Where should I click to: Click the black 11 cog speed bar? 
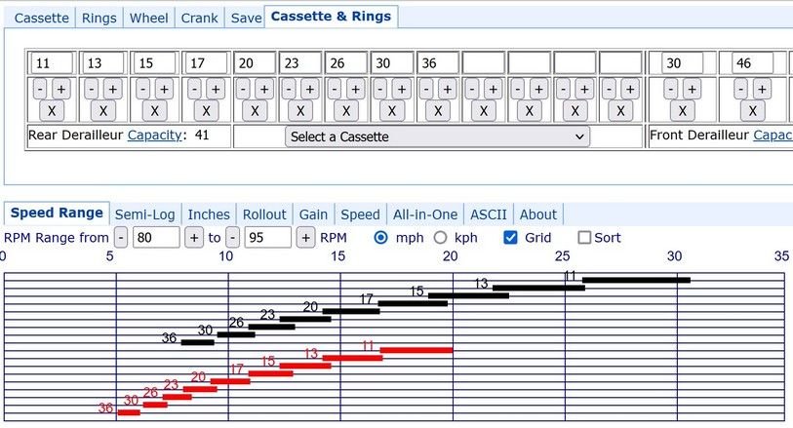[x=636, y=280]
